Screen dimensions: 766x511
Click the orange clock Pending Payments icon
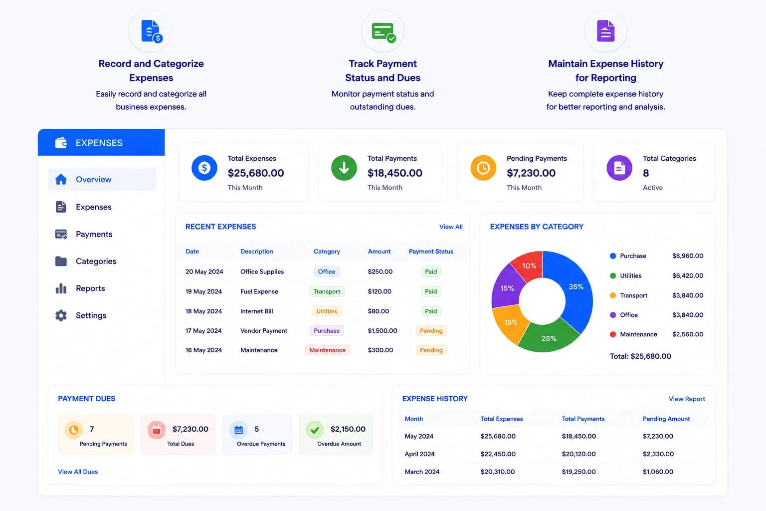(483, 168)
